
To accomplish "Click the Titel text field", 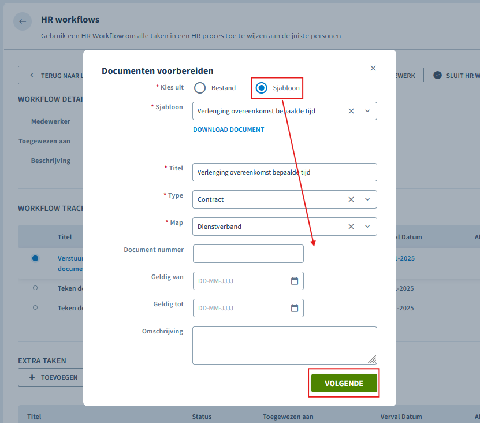I will [x=285, y=172].
